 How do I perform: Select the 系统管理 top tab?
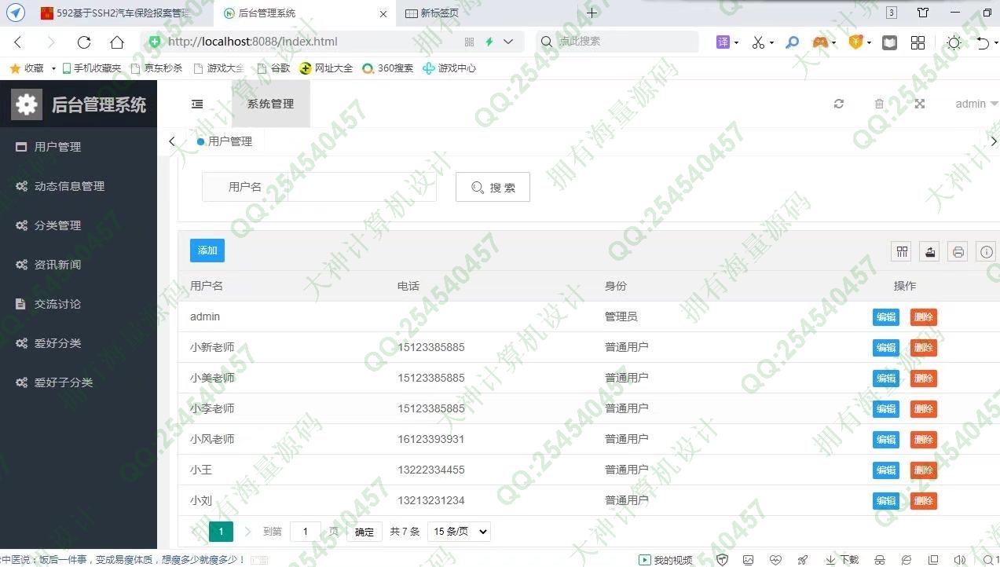point(270,104)
